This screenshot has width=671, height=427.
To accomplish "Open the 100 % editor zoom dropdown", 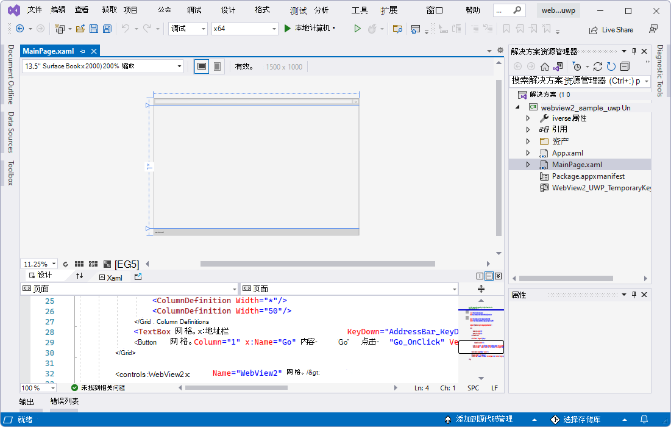I will (x=38, y=388).
